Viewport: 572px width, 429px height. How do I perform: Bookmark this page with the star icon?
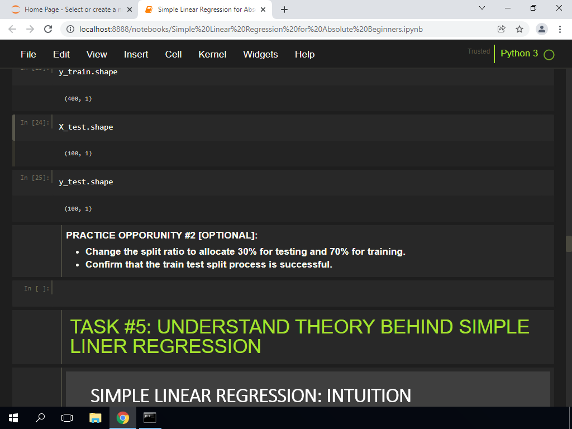521,29
